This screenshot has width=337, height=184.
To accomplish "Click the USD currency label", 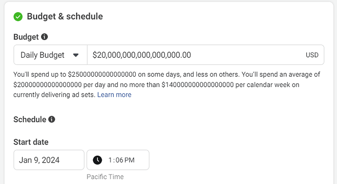I will click(312, 55).
